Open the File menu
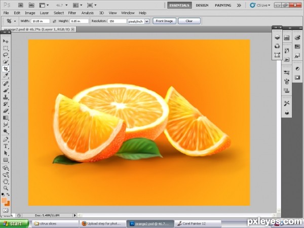Screen dimensions: 304x228 click(6, 13)
